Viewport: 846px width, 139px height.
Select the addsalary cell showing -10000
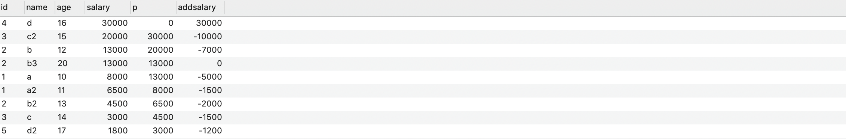[x=200, y=37]
